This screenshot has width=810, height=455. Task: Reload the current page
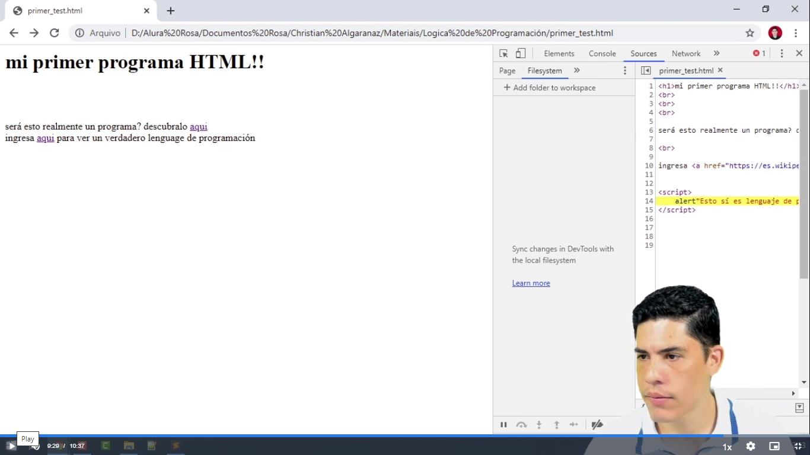pos(54,33)
